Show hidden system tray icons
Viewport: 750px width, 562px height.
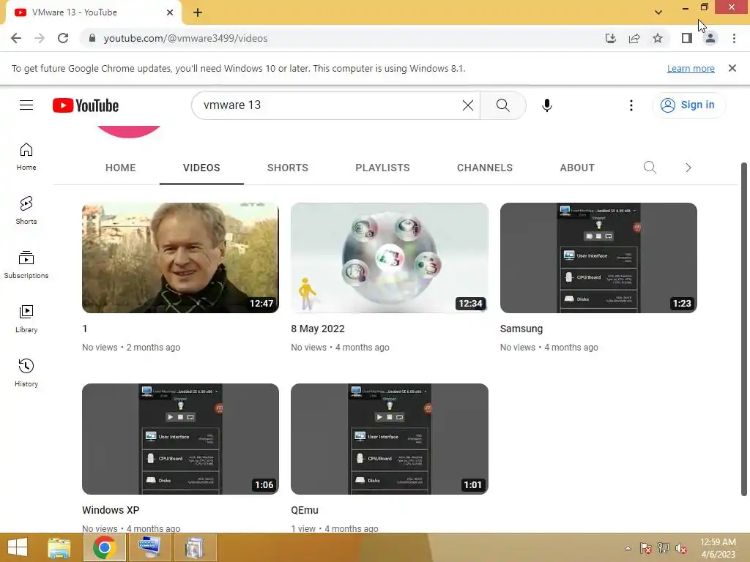[628, 548]
